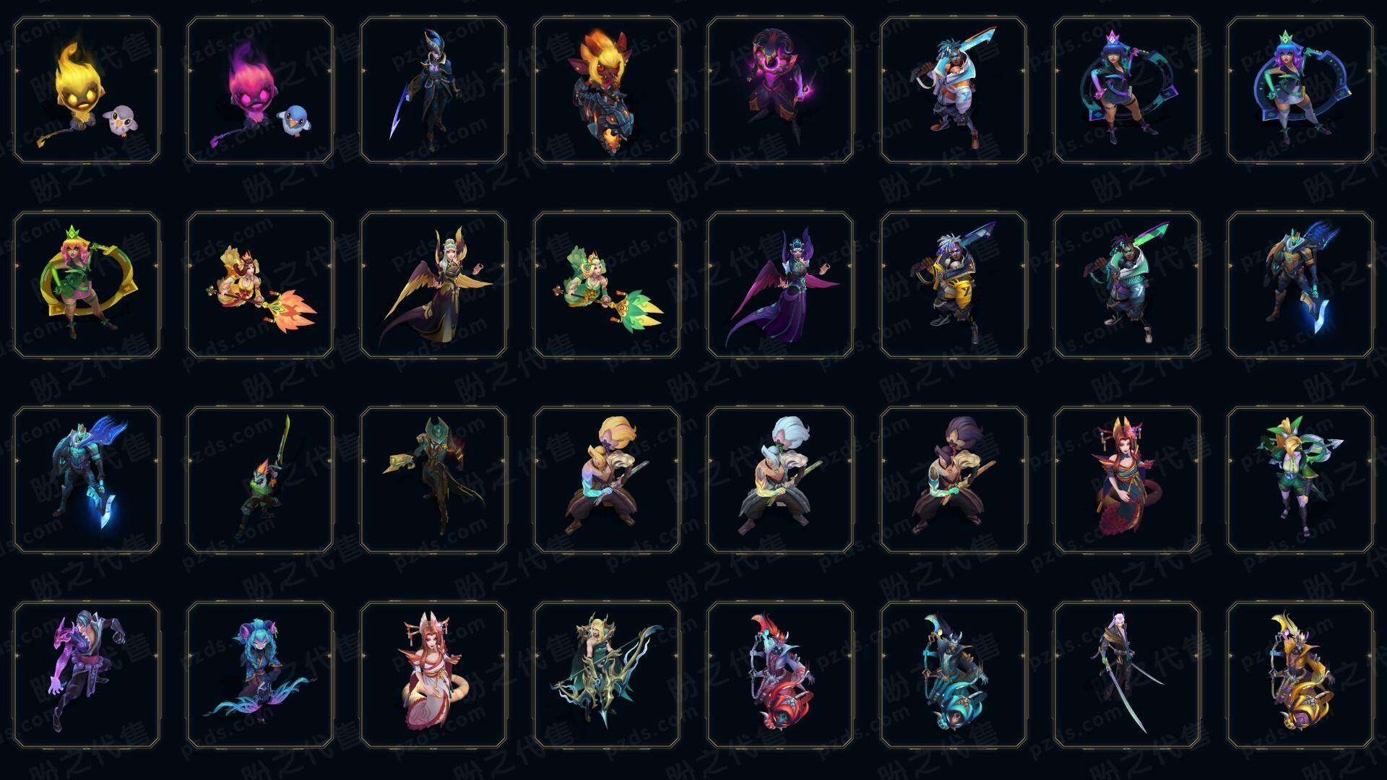Choose the orange fiery lion-maned armored character
The image size is (1387, 780).
(x=607, y=90)
